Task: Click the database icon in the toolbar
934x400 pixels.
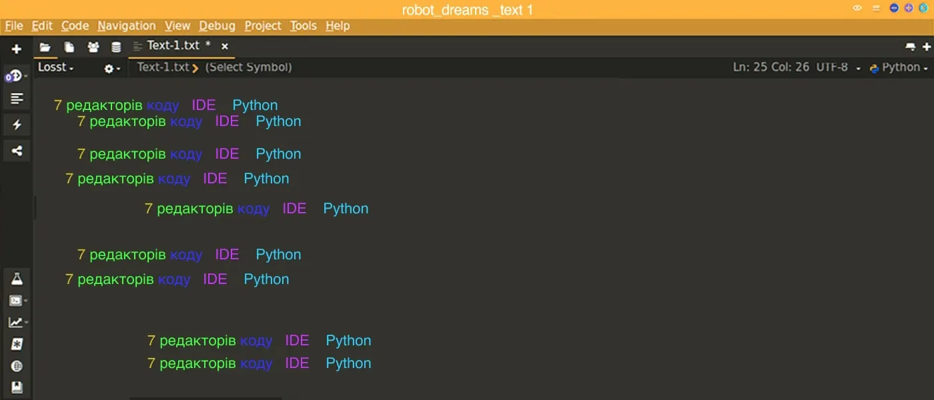Action: click(x=116, y=47)
